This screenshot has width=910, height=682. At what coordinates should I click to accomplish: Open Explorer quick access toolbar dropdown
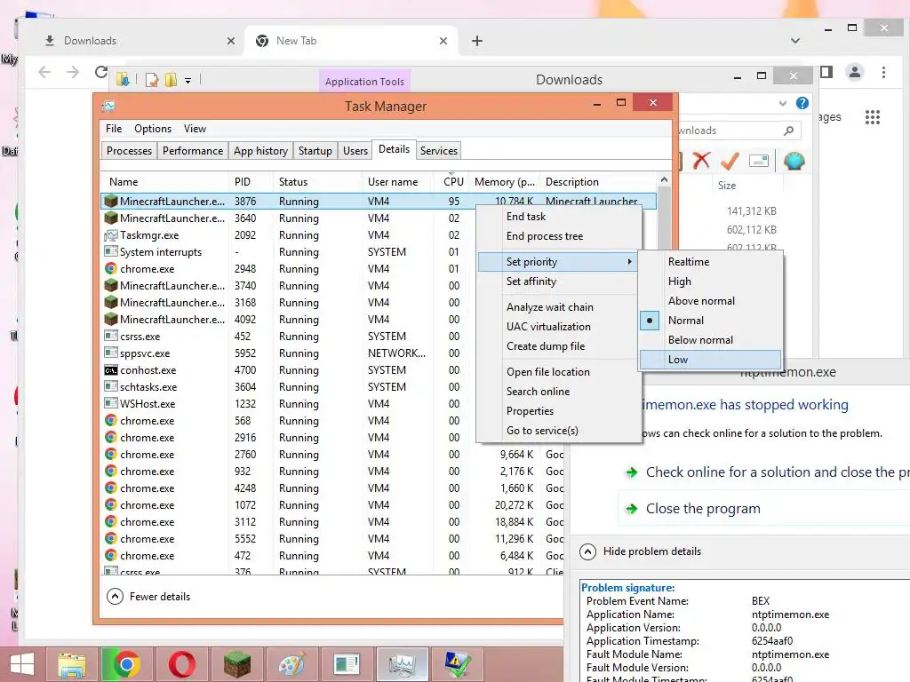click(188, 81)
